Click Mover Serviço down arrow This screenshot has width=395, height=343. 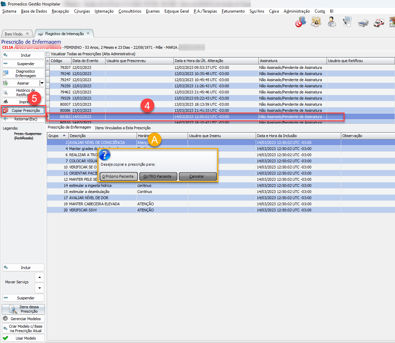tap(39, 288)
